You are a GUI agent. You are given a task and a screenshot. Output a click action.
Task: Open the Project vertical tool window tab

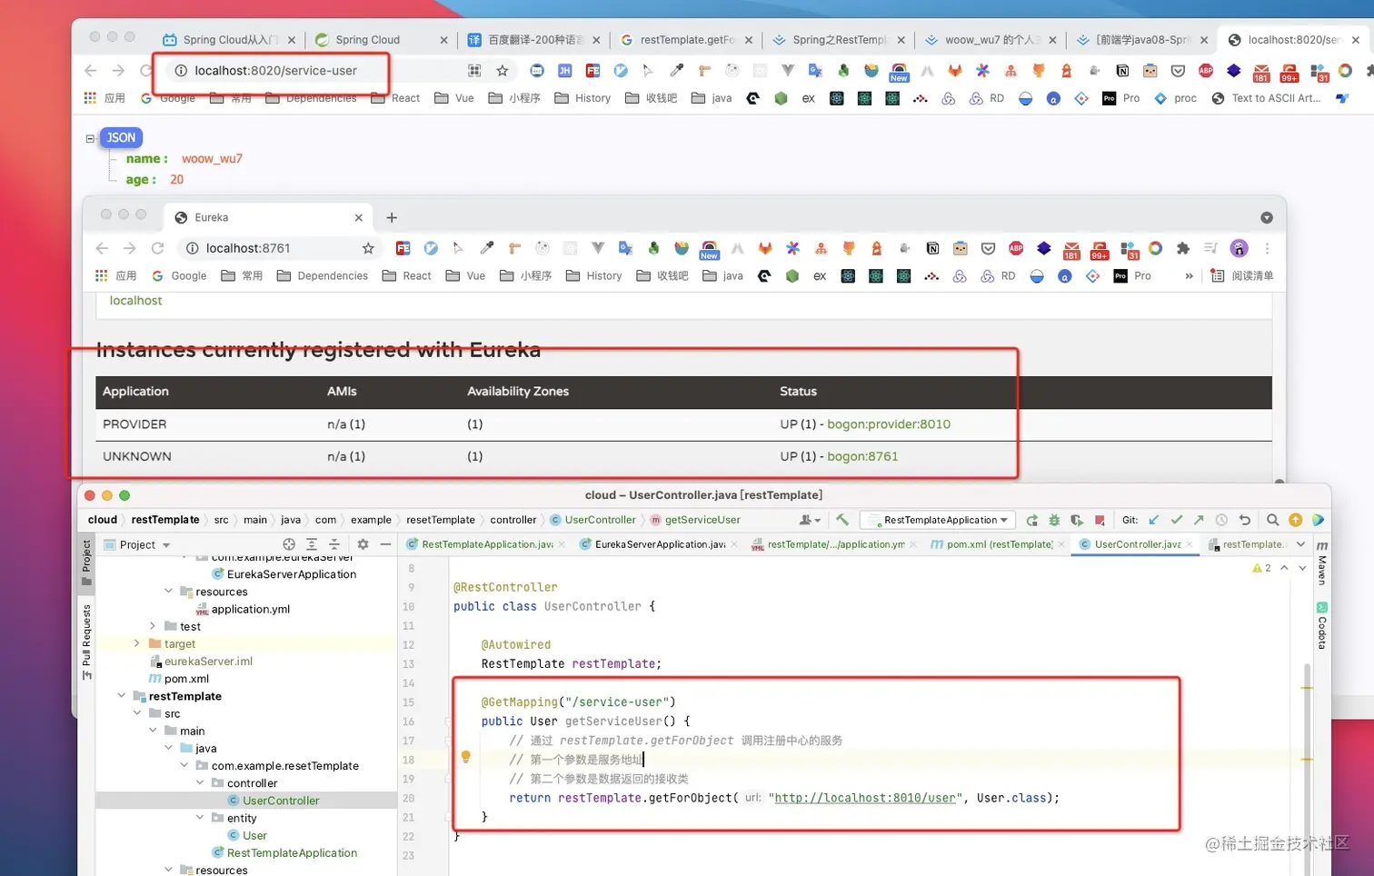(x=86, y=562)
